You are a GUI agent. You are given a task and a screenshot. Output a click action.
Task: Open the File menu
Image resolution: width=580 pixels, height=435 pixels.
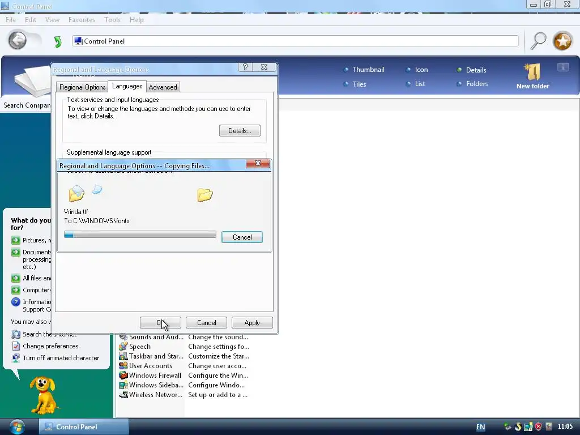[x=11, y=20]
